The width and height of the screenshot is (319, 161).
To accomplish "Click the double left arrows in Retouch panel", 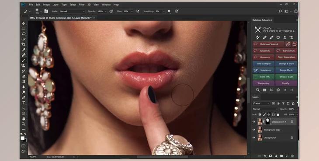I will click(x=285, y=90).
